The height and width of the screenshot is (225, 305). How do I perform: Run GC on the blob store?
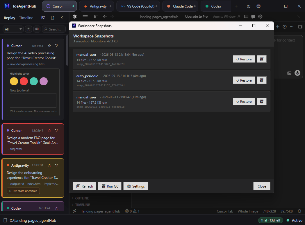tap(110, 186)
